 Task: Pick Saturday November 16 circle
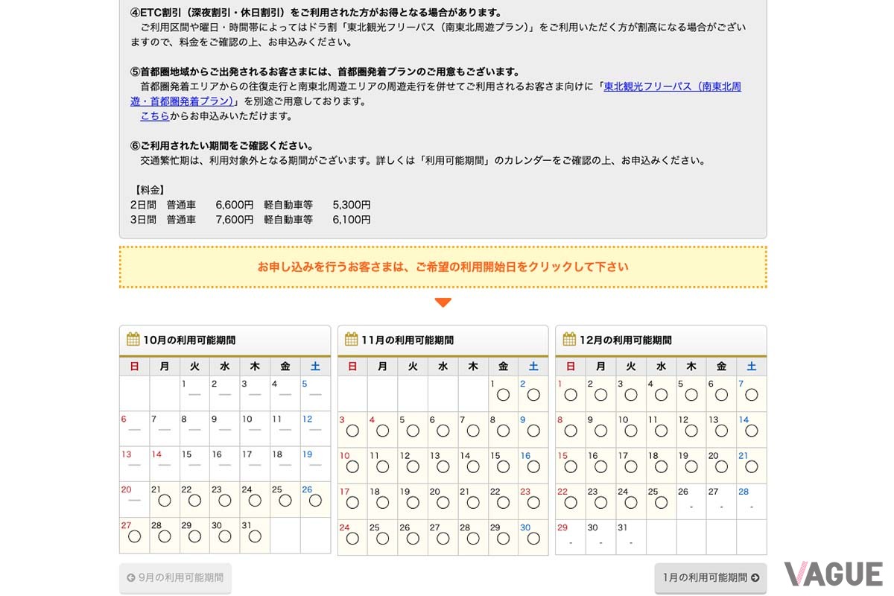533,466
